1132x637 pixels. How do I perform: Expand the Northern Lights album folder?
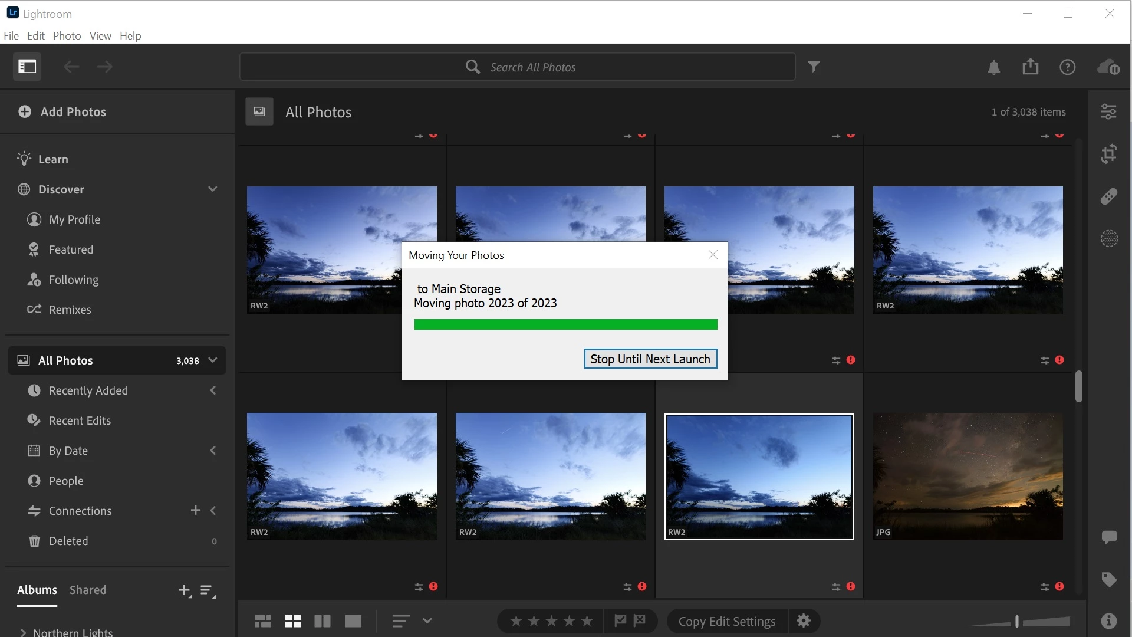coord(23,632)
